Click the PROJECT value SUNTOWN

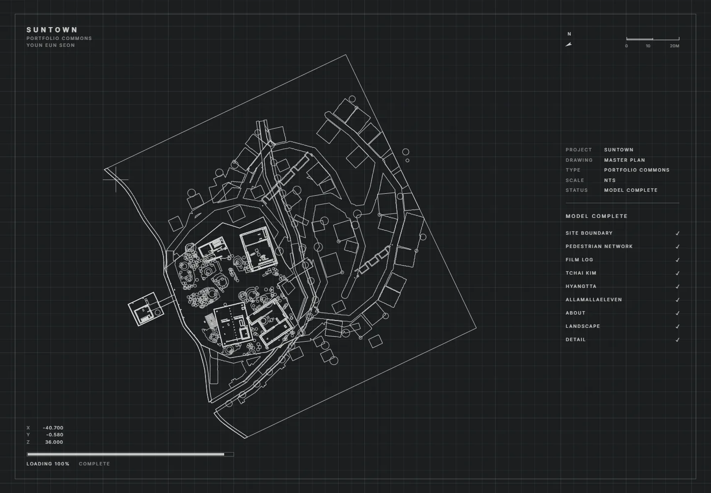coord(619,150)
